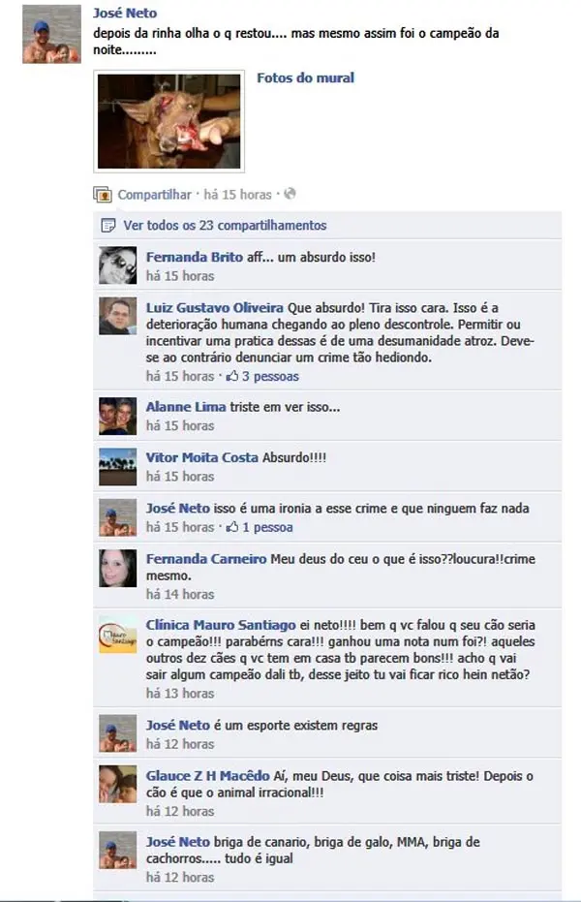
Task: Click the Clínica Mauro Santiago logo avatar
Action: point(118,635)
